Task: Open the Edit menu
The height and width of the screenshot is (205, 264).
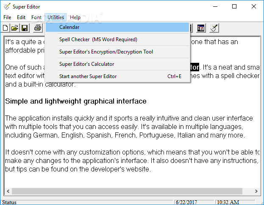Action: (x=21, y=17)
